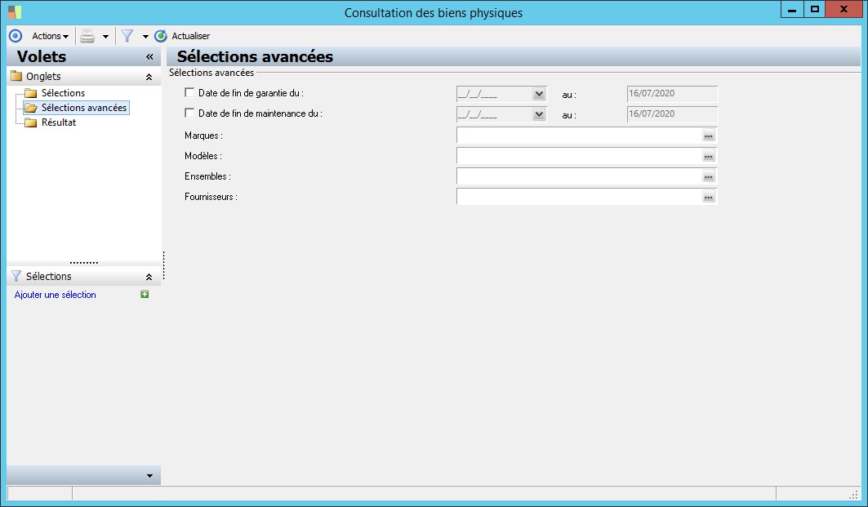Click the Sélections folder icon in tree

click(x=30, y=93)
